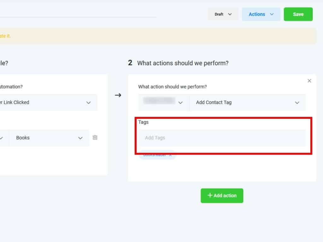Open the Actions menu
323x242 pixels.
(x=261, y=14)
